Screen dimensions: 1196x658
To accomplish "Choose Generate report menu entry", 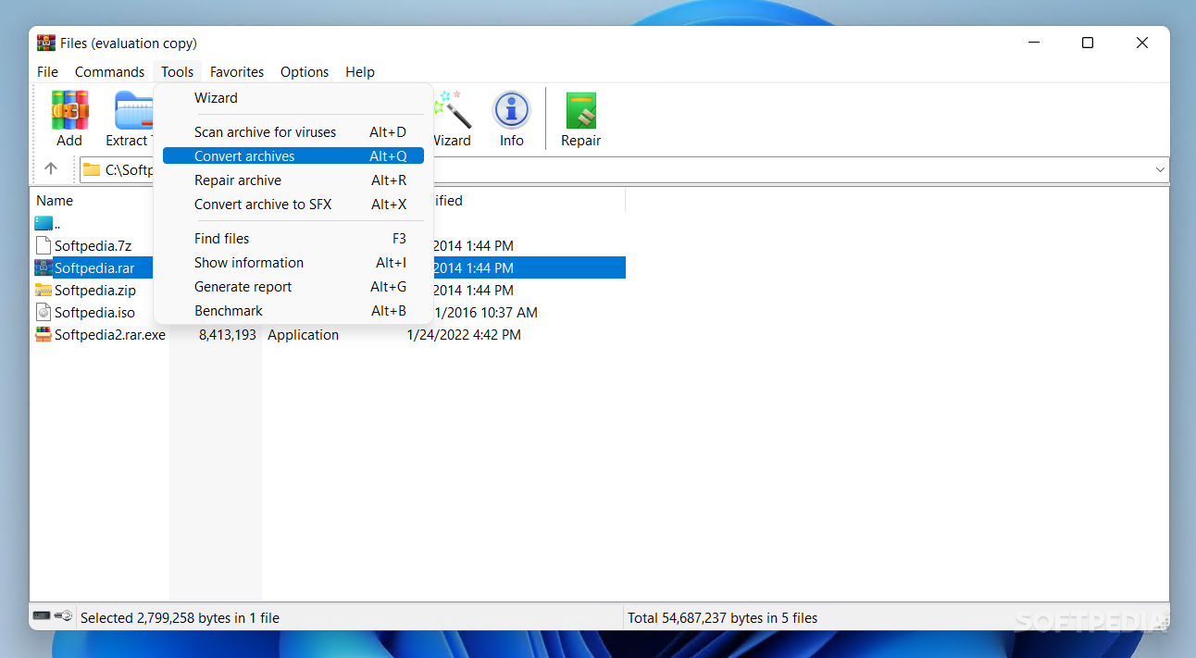I will pos(293,286).
